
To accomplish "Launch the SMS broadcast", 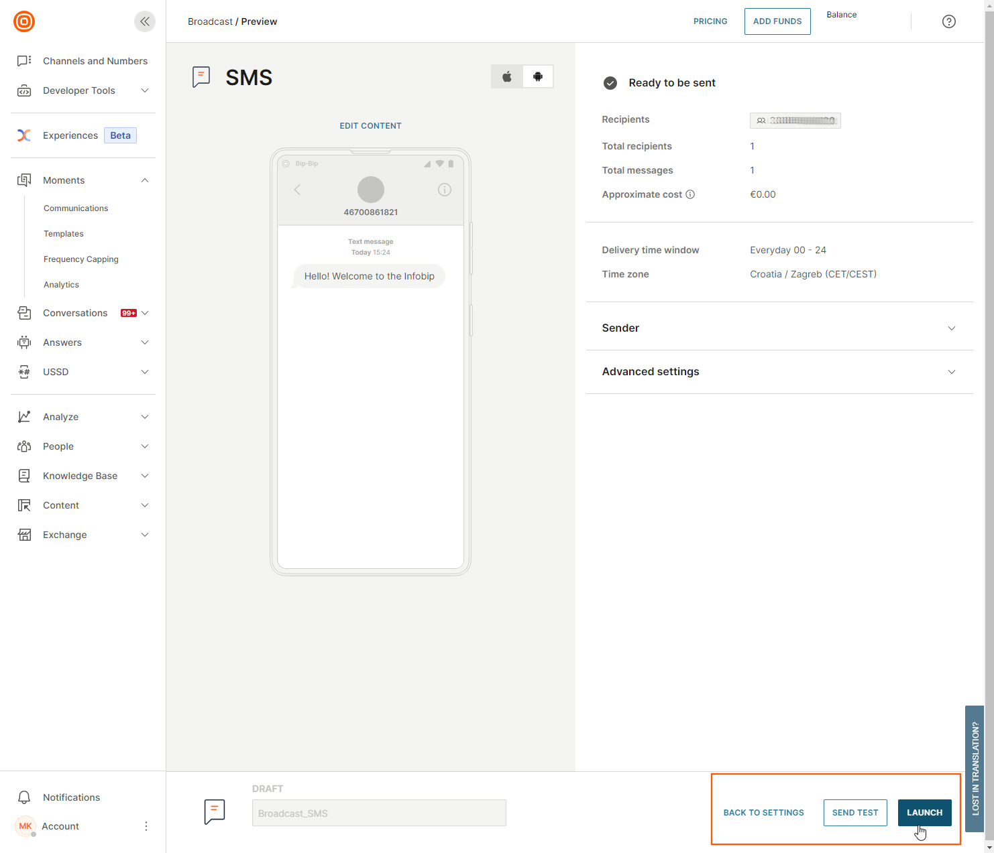I will click(924, 813).
